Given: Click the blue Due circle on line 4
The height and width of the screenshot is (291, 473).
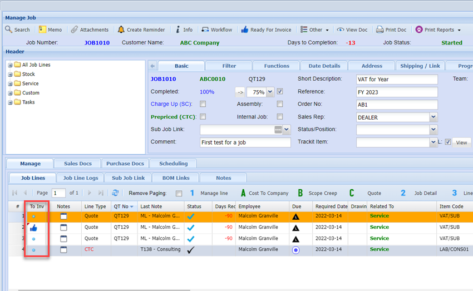Looking at the screenshot, I should pos(295,250).
